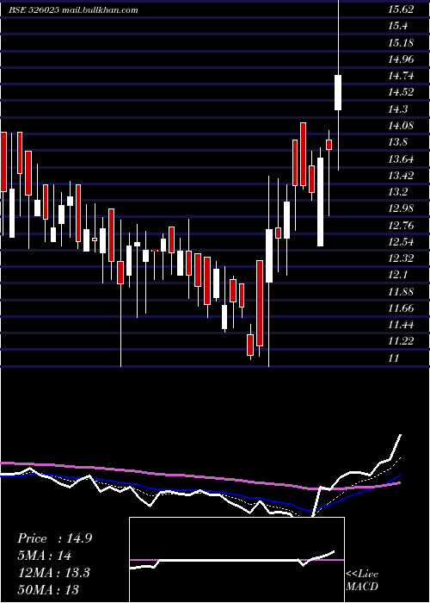Select the 14.52 axis value
Image resolution: width=430 pixels, height=603 pixels.
point(401,92)
